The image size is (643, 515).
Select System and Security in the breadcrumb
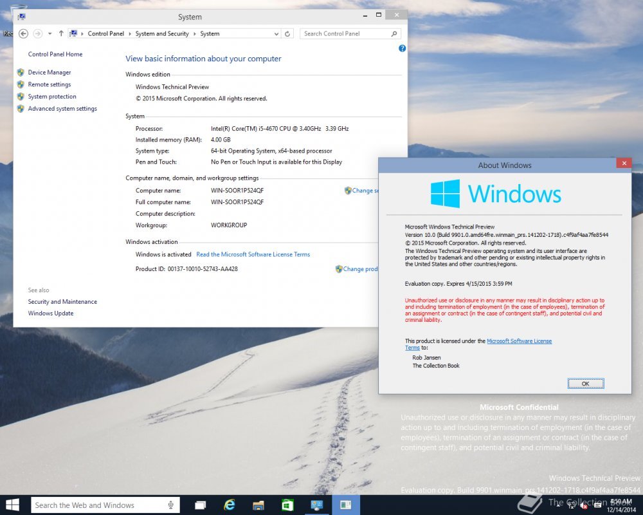[162, 33]
